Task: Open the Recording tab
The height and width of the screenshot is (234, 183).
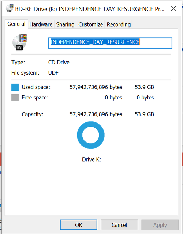Action: tap(119, 24)
